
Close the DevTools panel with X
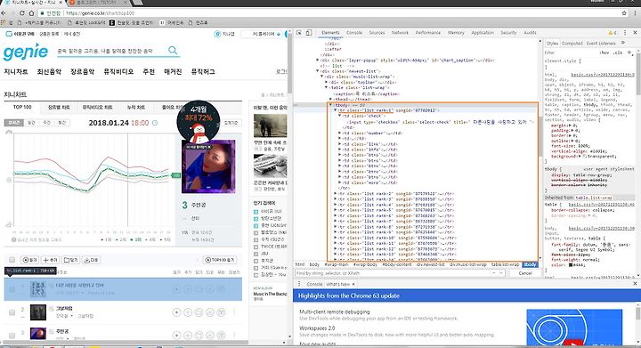(x=635, y=33)
